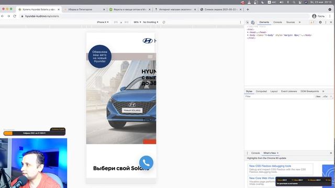Viewport: 335px width, 188px height.
Task: Close the Hyundai Solaris browser tab
Action: (59, 9)
